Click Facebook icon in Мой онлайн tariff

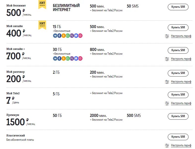(59, 36)
